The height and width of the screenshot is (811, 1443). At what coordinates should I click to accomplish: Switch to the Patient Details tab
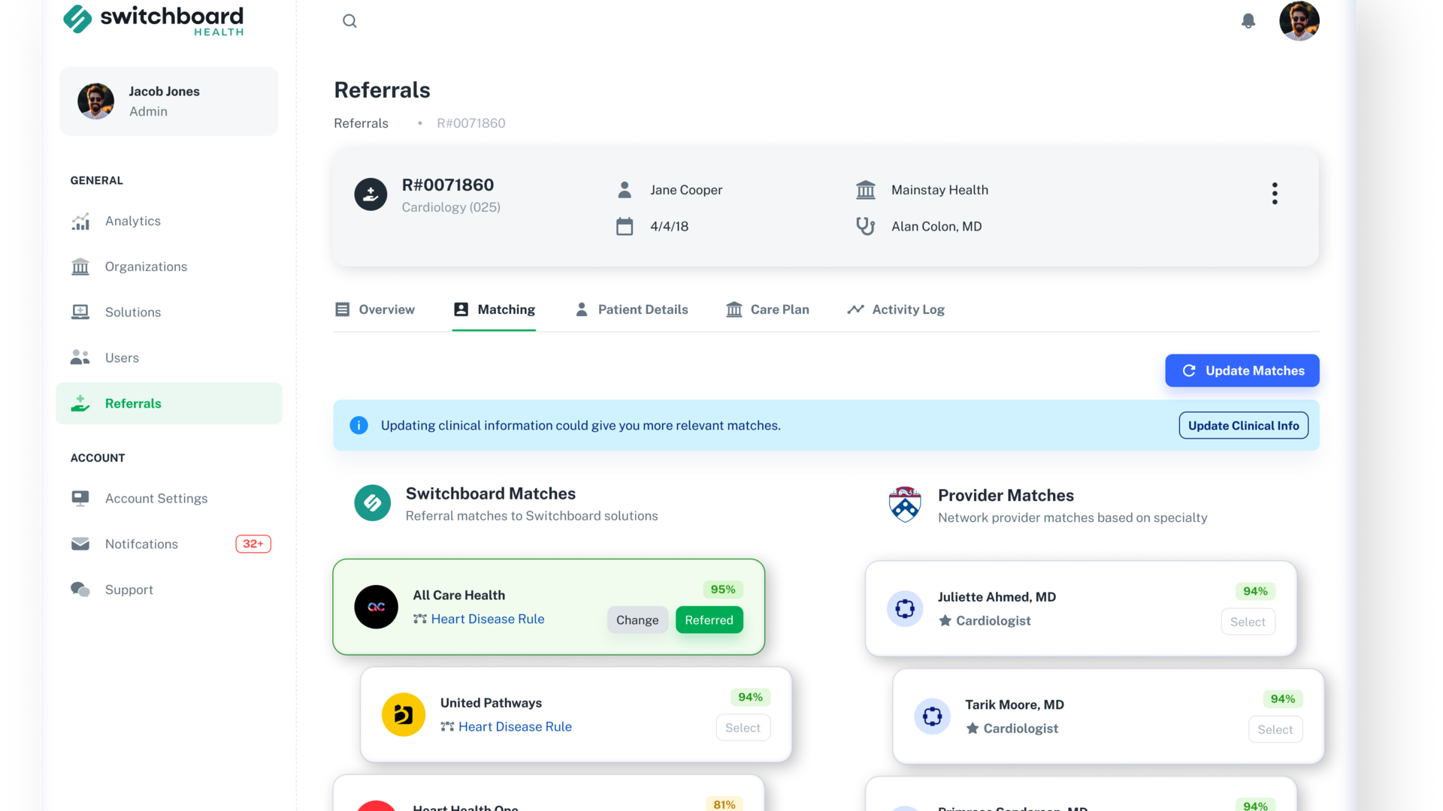click(x=631, y=309)
